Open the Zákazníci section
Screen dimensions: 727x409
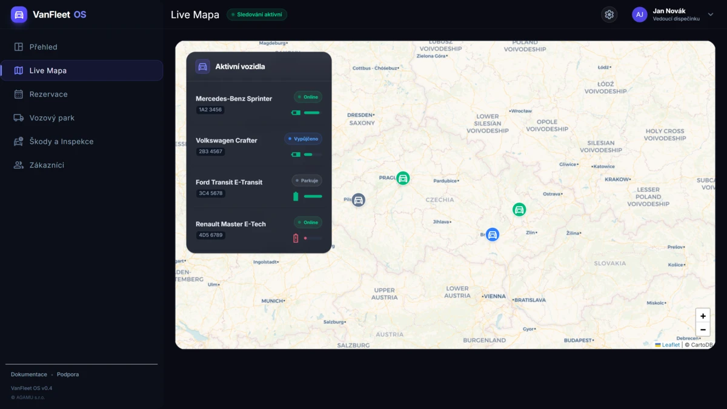47,165
